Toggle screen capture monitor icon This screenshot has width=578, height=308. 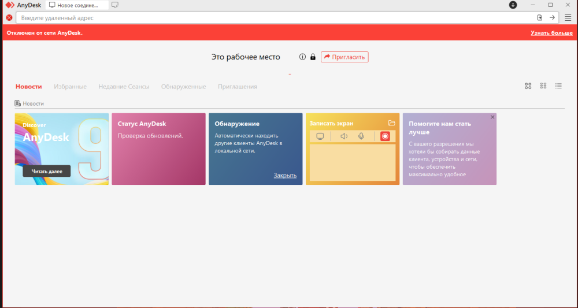click(320, 136)
